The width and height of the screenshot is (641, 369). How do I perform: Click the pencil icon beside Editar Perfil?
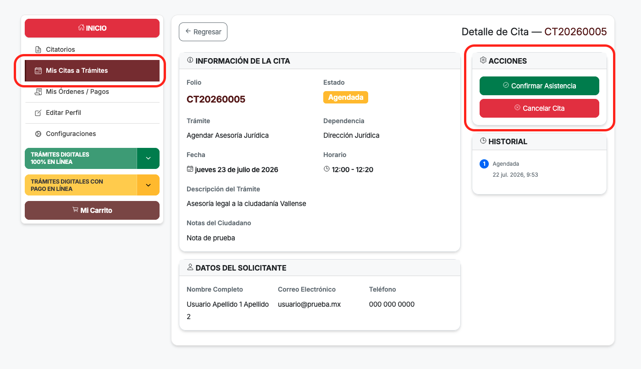click(39, 113)
